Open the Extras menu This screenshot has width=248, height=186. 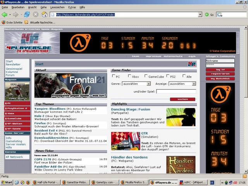pyautogui.click(x=72, y=7)
